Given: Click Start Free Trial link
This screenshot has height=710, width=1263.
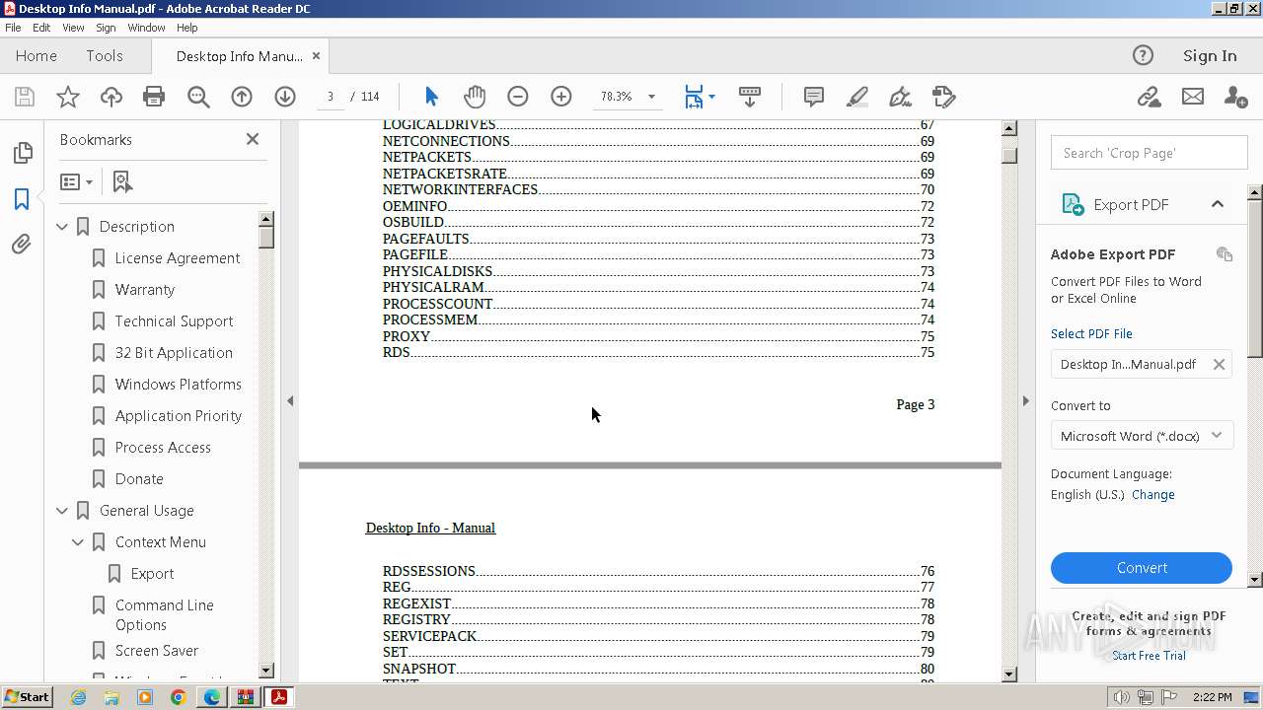Looking at the screenshot, I should (1149, 656).
